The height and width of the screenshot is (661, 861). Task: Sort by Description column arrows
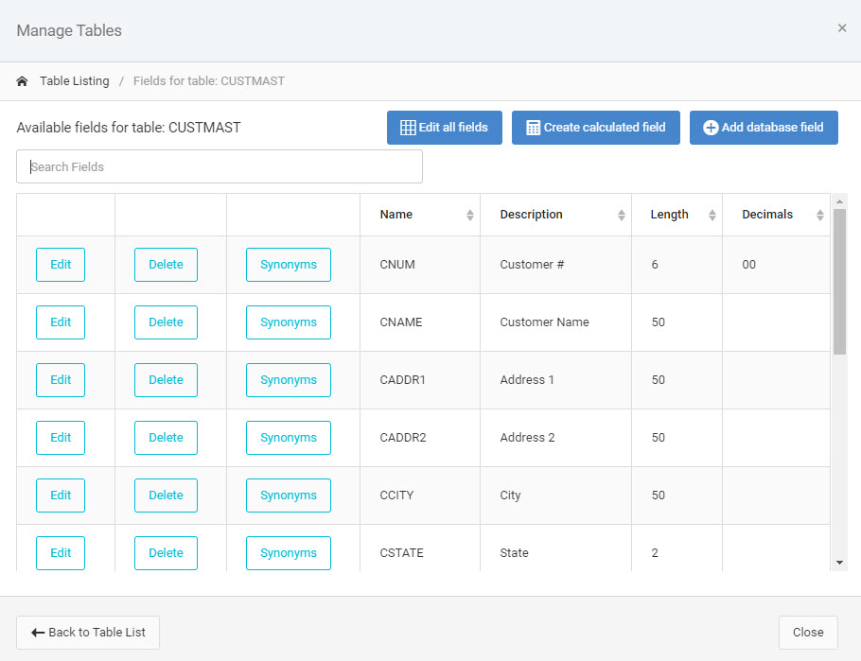(621, 215)
